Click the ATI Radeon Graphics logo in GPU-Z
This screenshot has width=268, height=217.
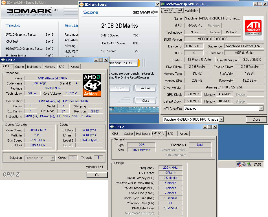pyautogui.click(x=253, y=28)
